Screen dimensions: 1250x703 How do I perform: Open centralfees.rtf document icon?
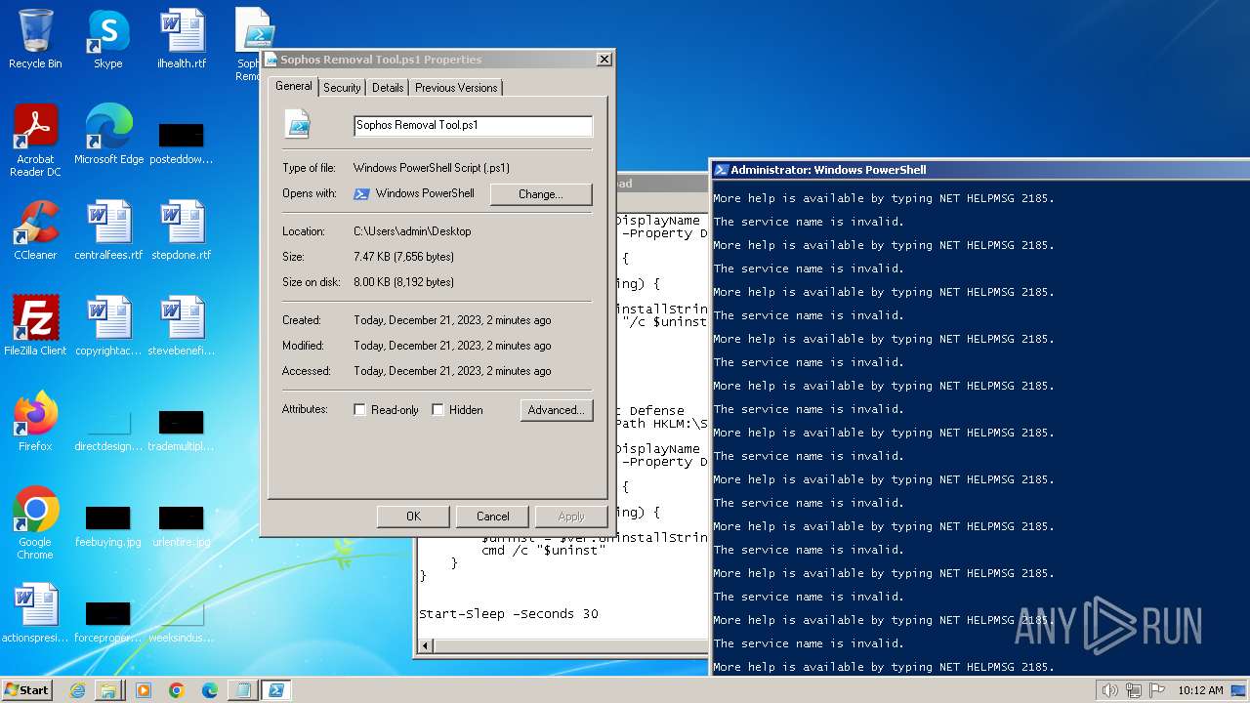[x=108, y=230]
